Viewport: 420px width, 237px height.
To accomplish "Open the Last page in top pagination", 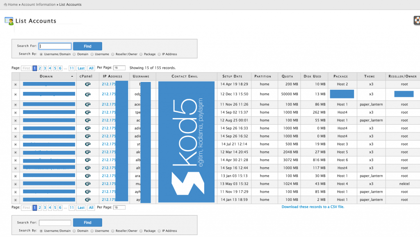I will (x=81, y=68).
